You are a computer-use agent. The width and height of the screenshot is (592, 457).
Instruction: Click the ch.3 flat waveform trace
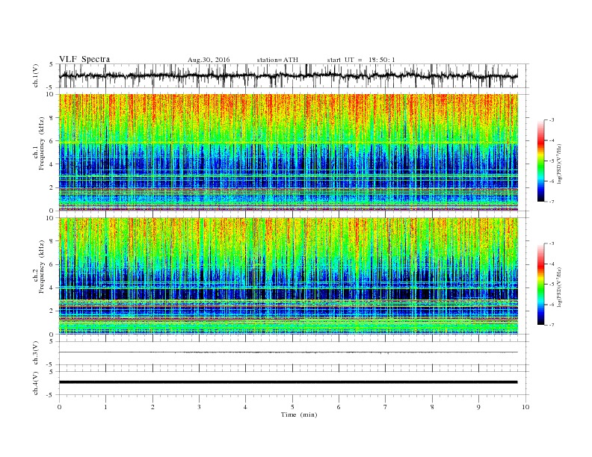(288, 352)
